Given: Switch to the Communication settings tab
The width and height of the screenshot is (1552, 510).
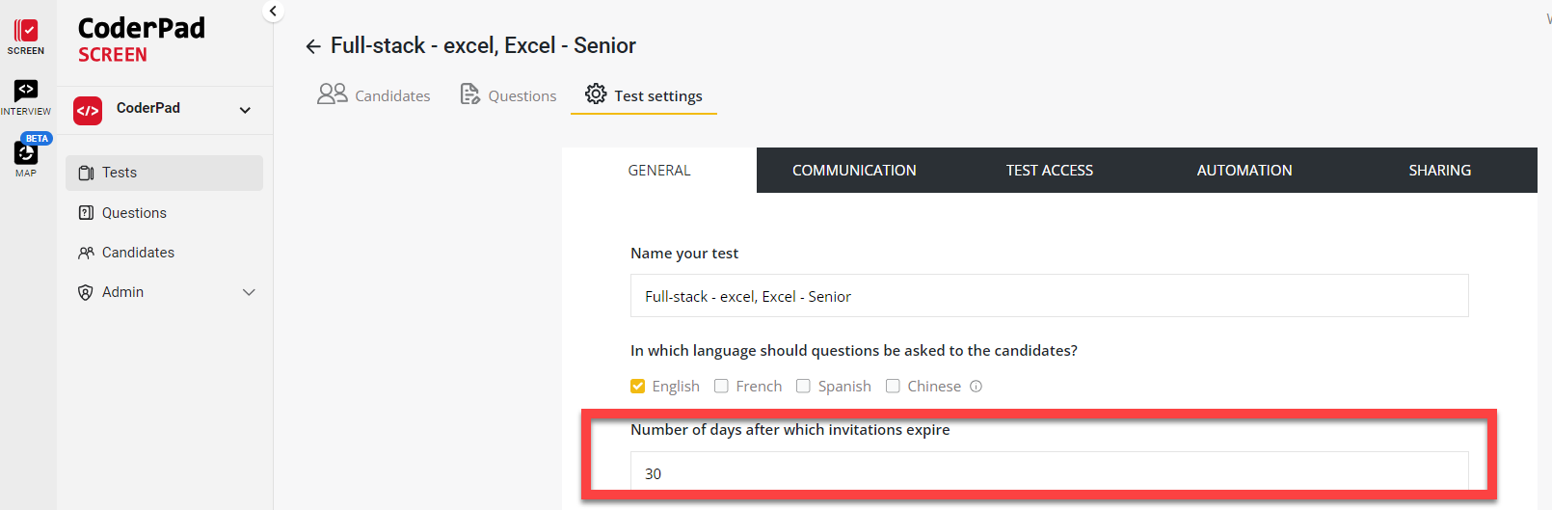Looking at the screenshot, I should pos(854,171).
